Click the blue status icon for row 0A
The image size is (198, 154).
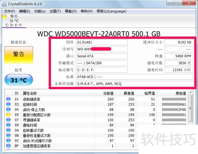(8, 130)
